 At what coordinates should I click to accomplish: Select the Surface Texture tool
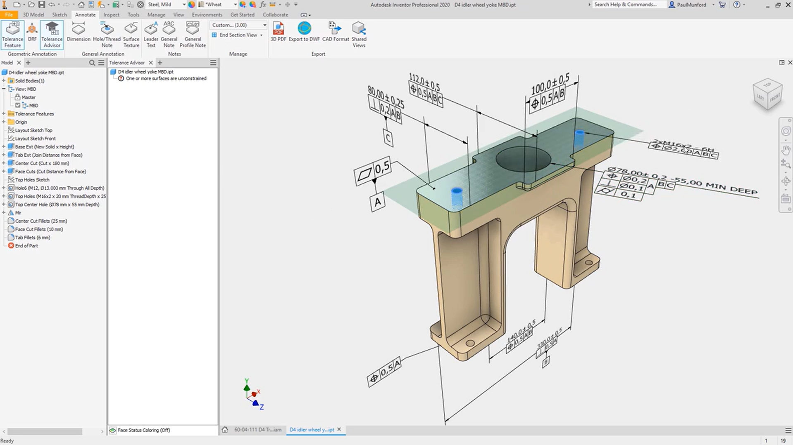click(x=131, y=35)
